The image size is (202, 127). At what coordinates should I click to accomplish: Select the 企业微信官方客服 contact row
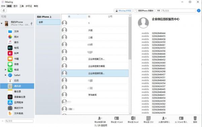pyautogui.click(x=95, y=66)
